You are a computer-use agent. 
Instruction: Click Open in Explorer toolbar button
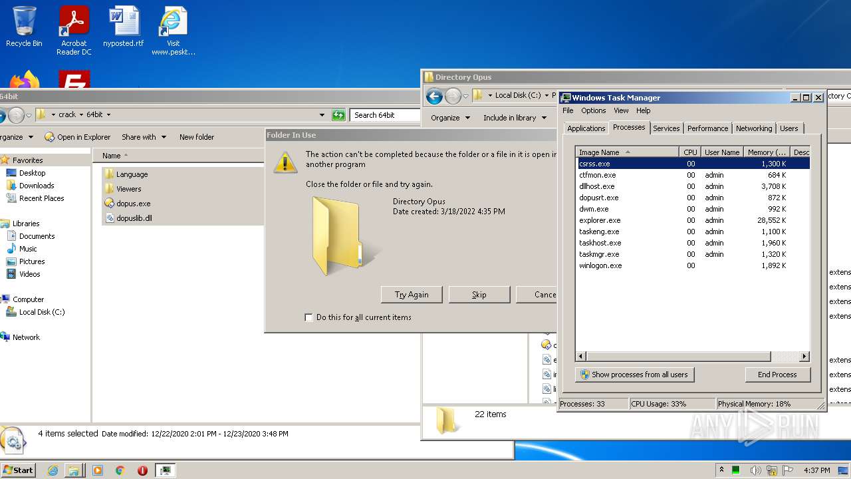pyautogui.click(x=78, y=137)
